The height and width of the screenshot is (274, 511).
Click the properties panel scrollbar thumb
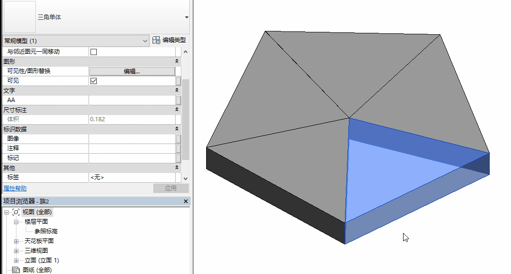tap(185, 119)
